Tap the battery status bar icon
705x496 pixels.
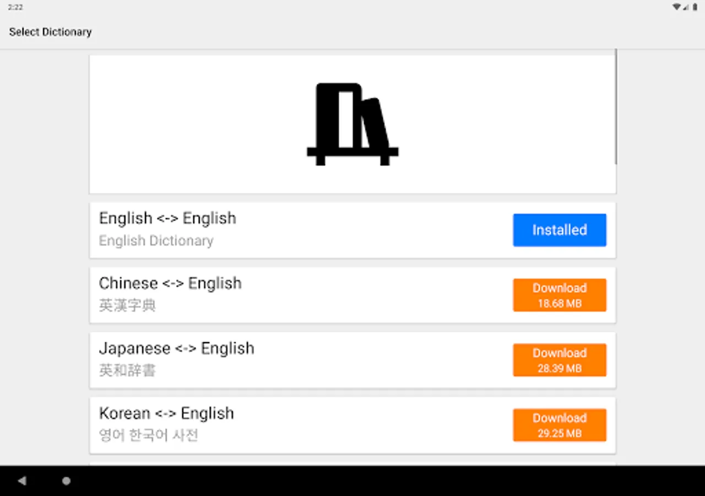[x=695, y=7]
